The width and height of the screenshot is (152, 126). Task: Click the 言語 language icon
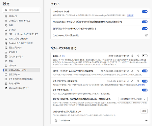click(6, 61)
